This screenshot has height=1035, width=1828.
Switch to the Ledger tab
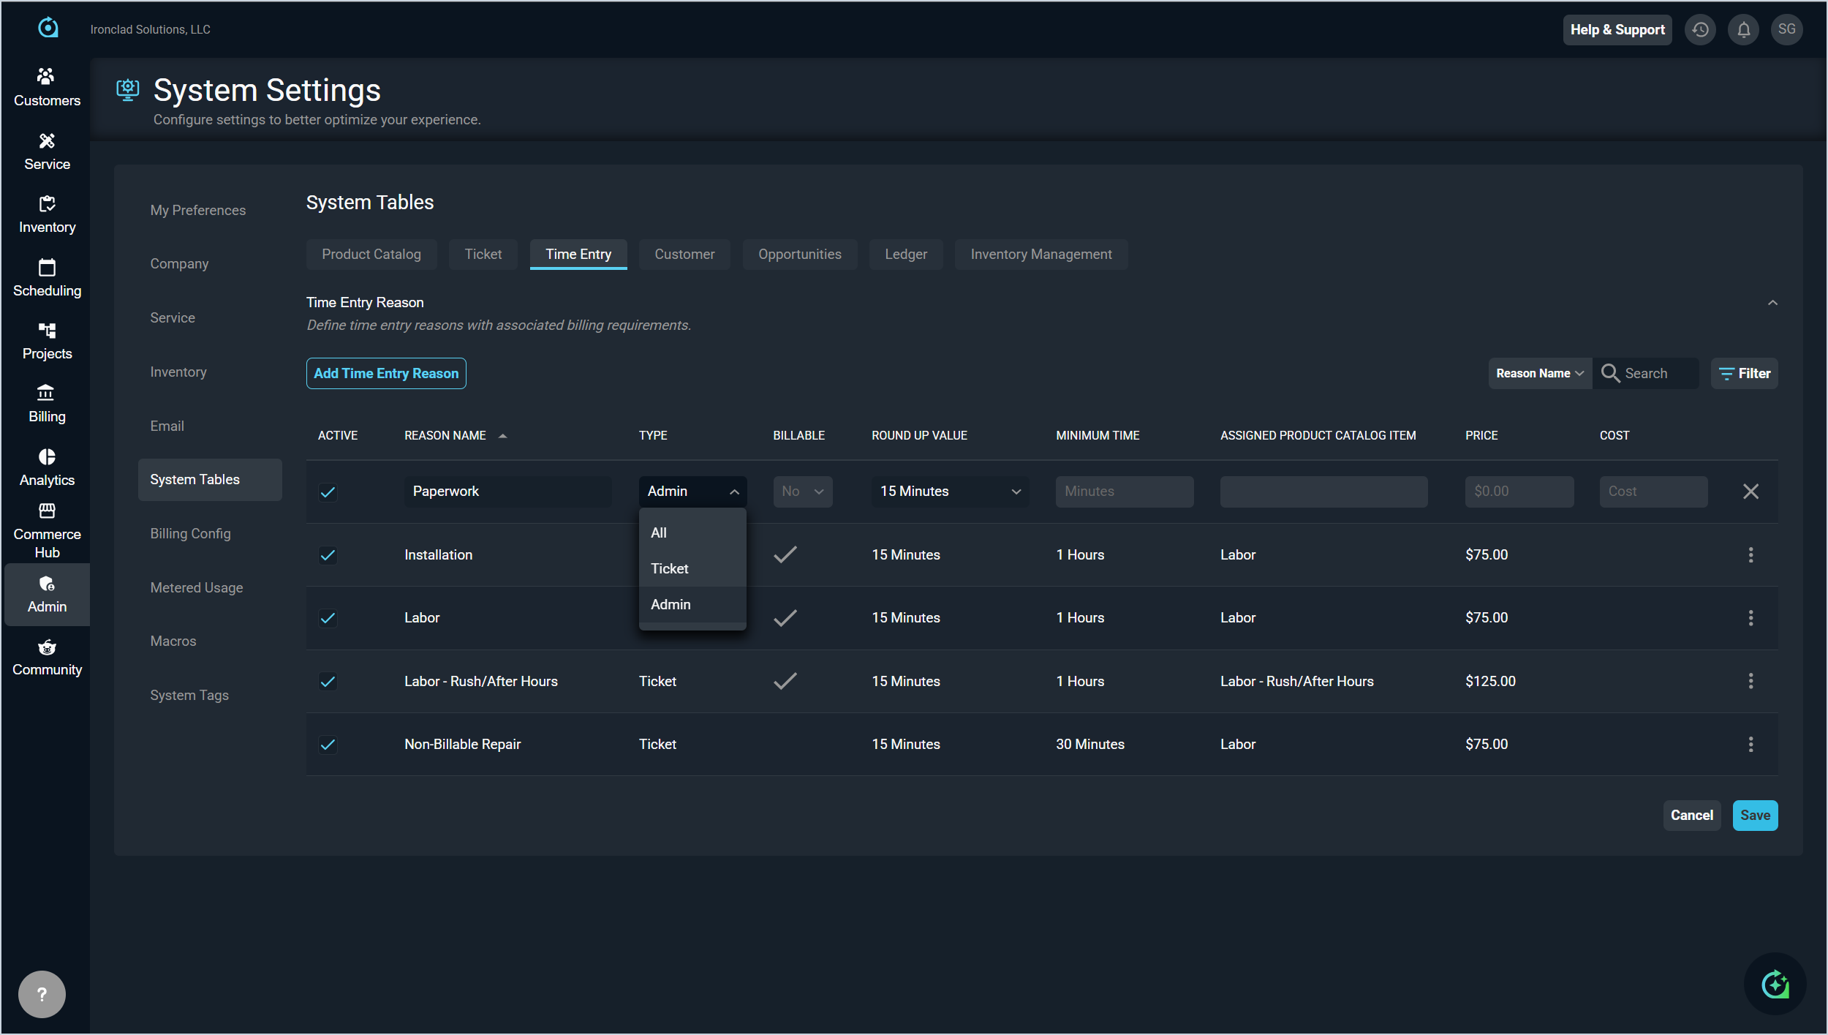(905, 255)
